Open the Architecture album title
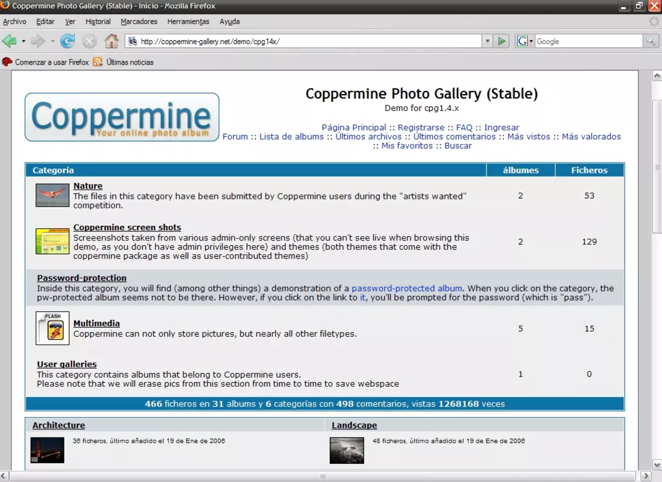The width and height of the screenshot is (662, 482). (58, 426)
